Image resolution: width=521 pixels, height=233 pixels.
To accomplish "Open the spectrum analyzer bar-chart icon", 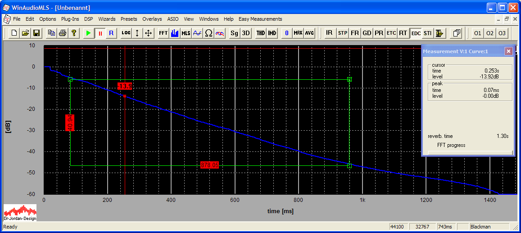I will (174, 33).
